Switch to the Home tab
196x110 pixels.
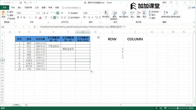[x=13, y=8]
